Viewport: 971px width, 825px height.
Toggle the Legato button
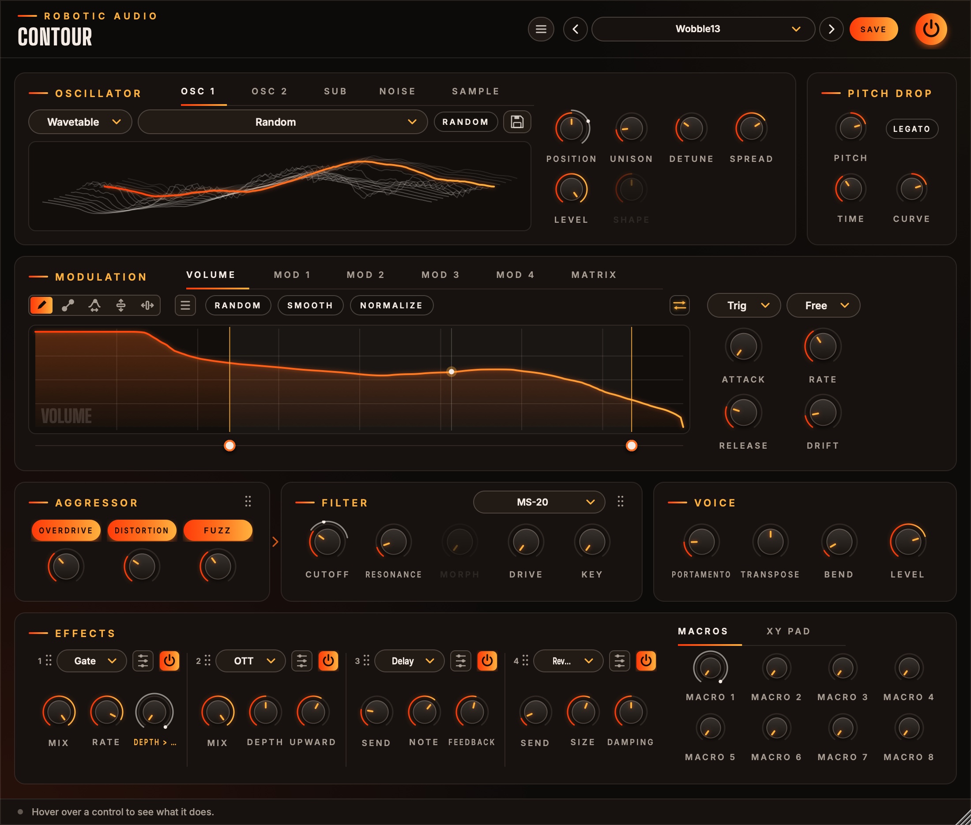(x=911, y=129)
